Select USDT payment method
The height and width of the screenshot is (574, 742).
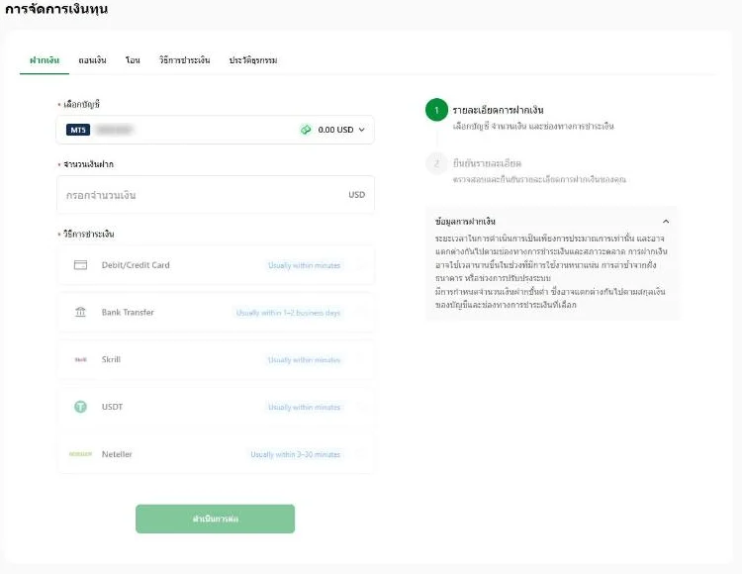216,407
